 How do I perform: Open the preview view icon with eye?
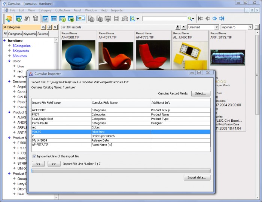click(71, 19)
